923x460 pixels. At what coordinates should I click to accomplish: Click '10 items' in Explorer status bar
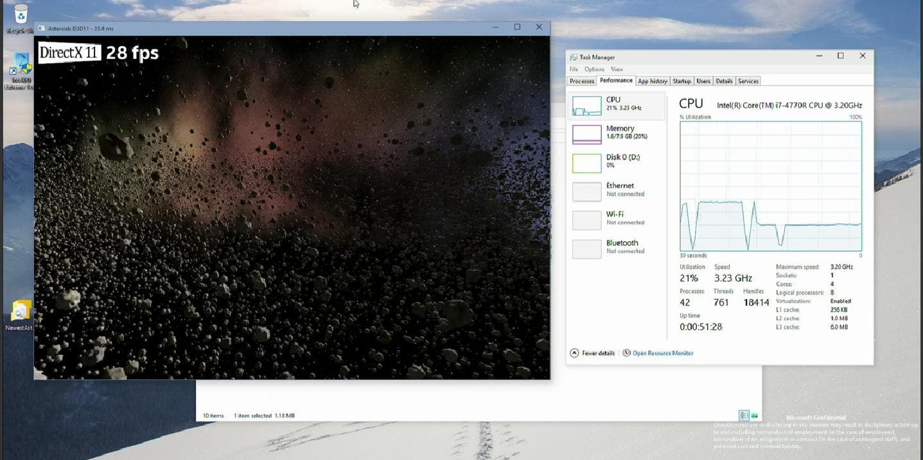click(x=213, y=416)
